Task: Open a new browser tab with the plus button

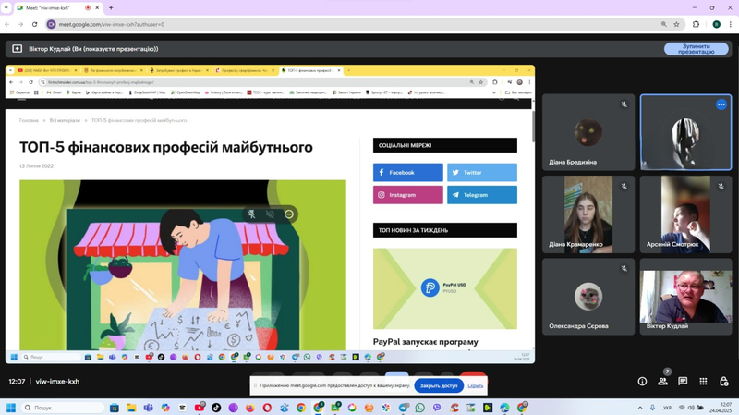Action: pos(111,7)
